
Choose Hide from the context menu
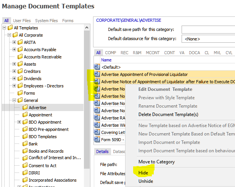(x=144, y=172)
